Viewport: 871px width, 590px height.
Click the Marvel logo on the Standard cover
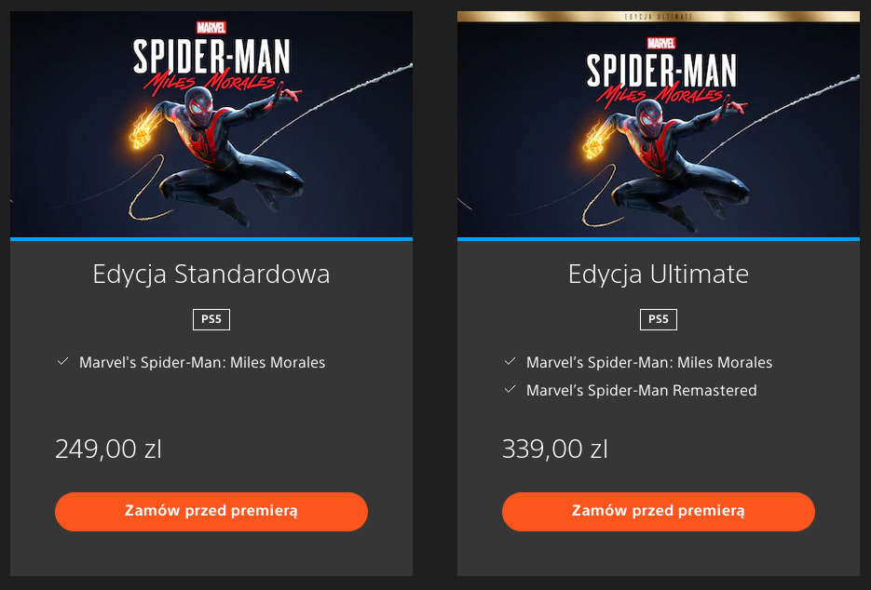click(211, 28)
